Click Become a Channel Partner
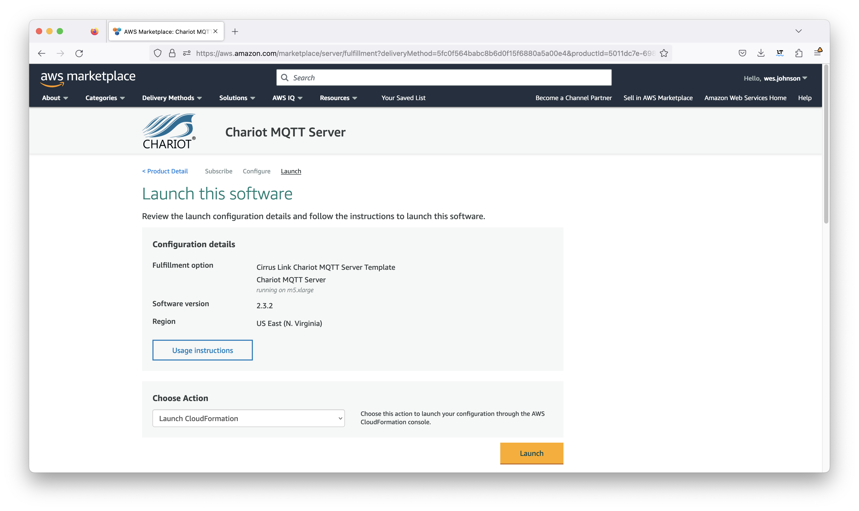 (573, 98)
